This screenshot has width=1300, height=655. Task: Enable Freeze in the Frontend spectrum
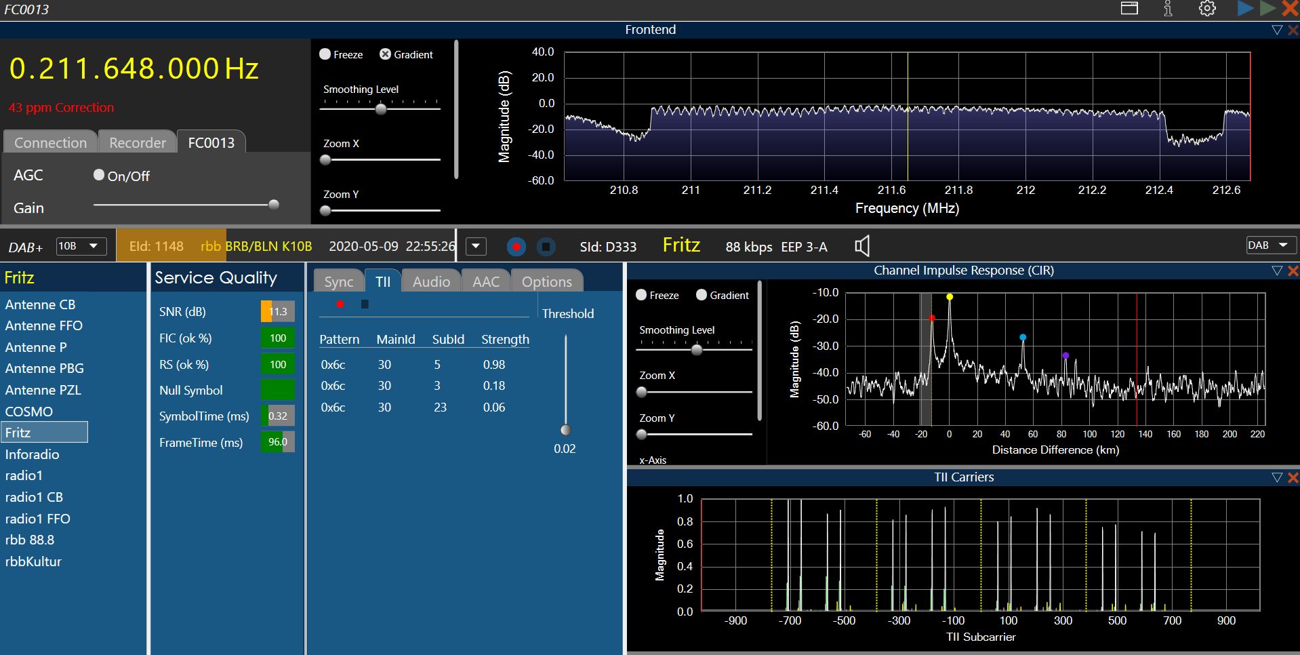pyautogui.click(x=325, y=54)
